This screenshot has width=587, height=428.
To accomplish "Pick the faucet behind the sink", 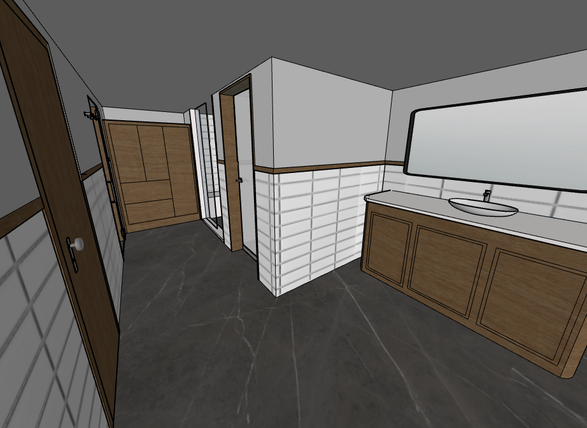I will click(x=487, y=195).
